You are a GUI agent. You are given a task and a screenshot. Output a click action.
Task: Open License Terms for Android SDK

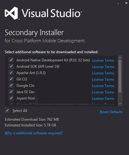coord(103,67)
